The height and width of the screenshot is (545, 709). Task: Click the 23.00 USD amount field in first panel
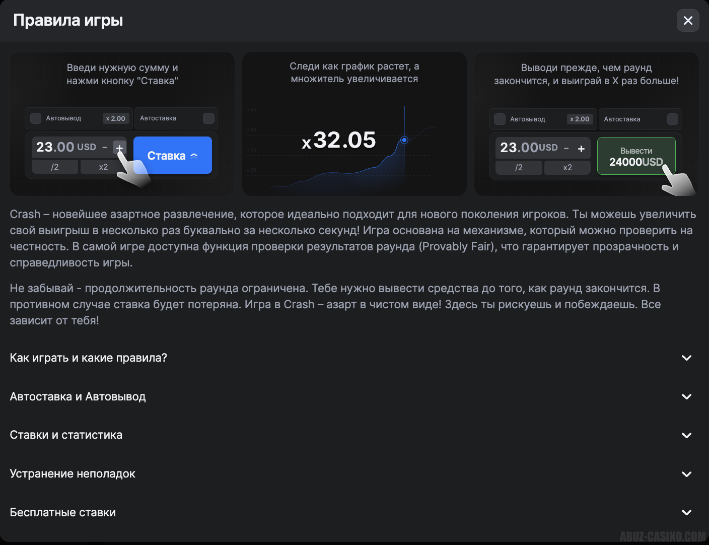[65, 147]
